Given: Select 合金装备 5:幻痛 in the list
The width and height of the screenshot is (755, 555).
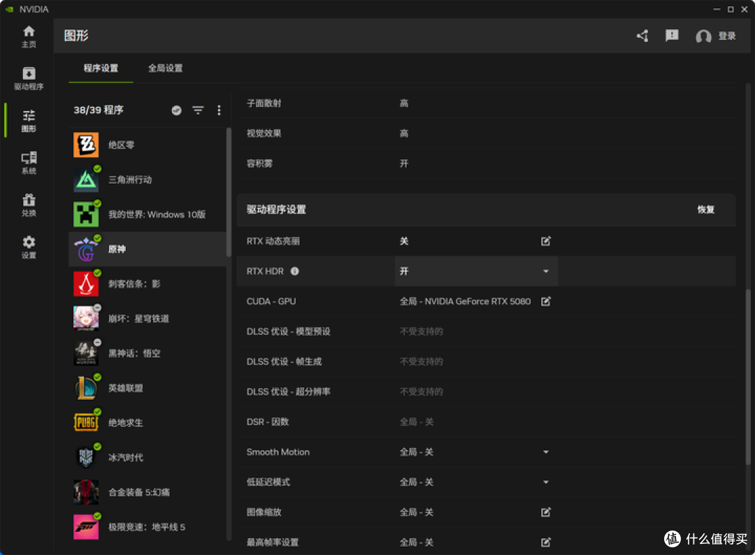Looking at the screenshot, I should click(148, 492).
